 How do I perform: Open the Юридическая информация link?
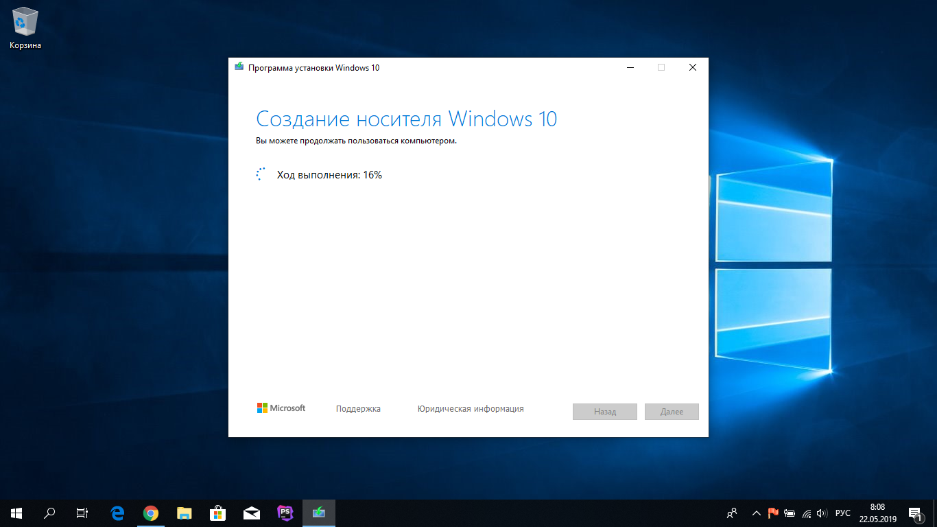pos(471,409)
